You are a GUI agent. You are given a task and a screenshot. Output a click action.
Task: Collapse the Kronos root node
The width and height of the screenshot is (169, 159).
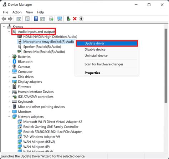(4, 27)
